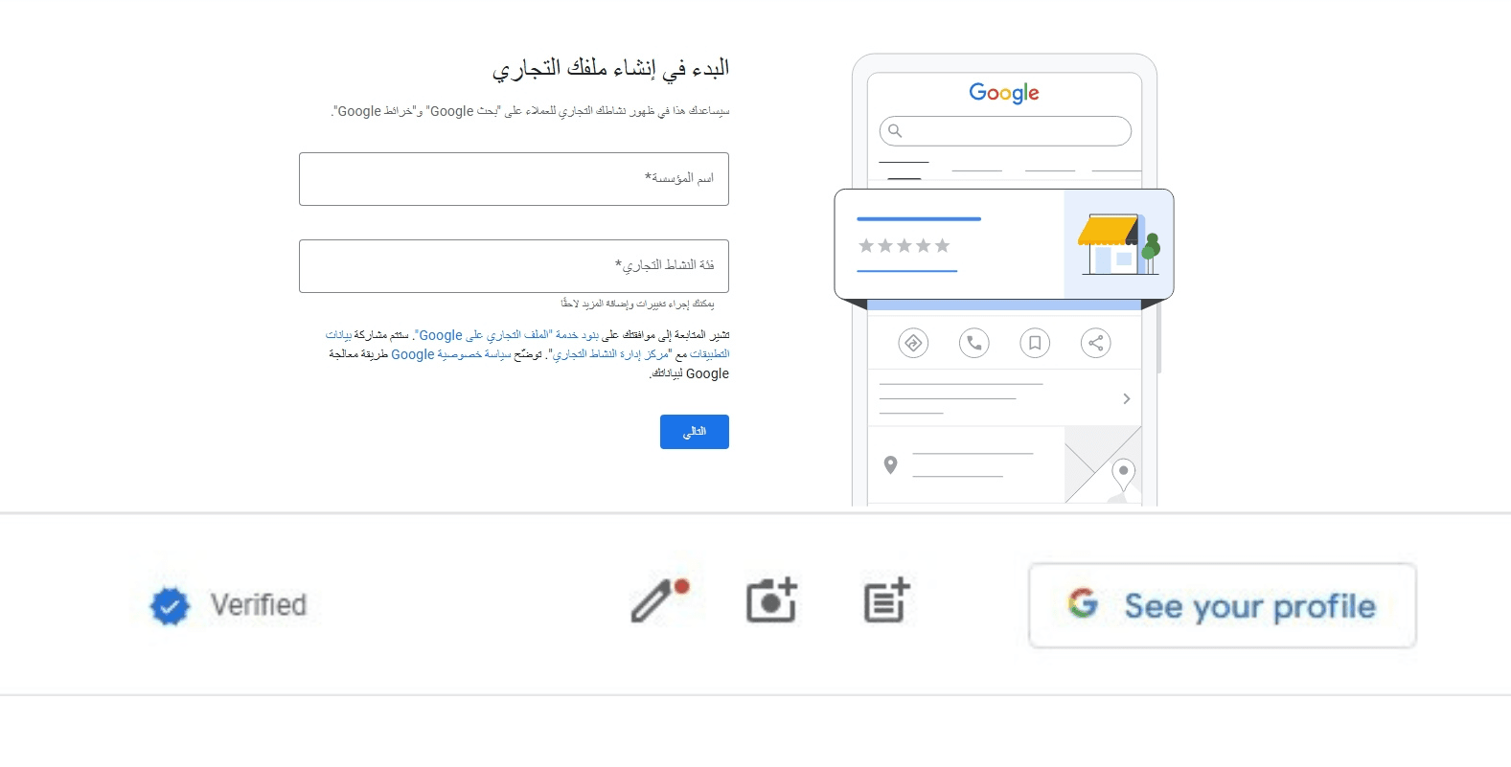
Task: Click the share icon in the phone mockup
Action: coord(1095,342)
